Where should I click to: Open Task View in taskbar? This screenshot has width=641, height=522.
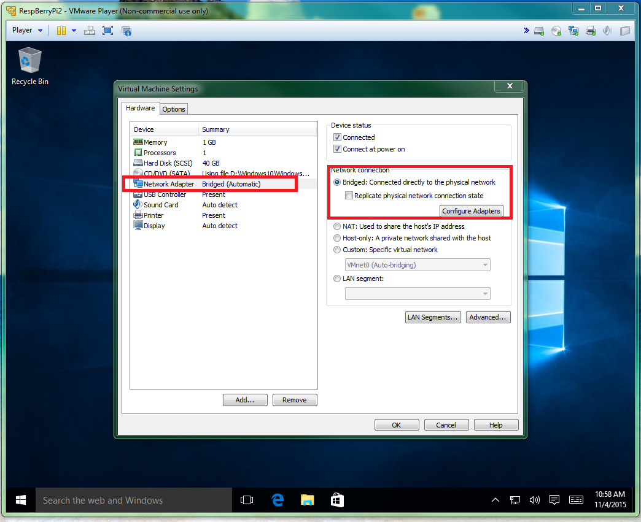point(247,500)
